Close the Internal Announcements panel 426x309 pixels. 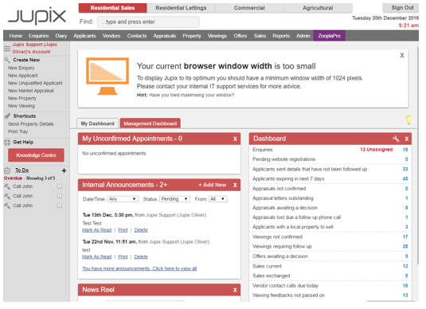coord(235,185)
